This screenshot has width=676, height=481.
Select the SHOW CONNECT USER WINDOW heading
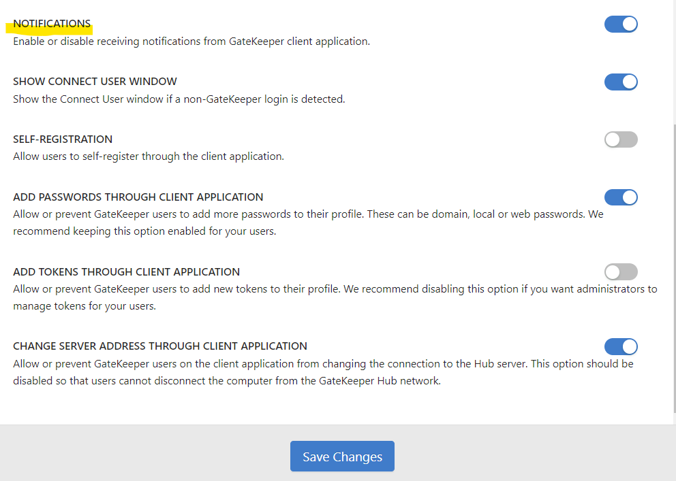point(94,80)
